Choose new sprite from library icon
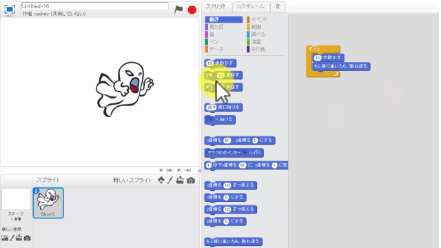The width and height of the screenshot is (441, 248). point(161,180)
